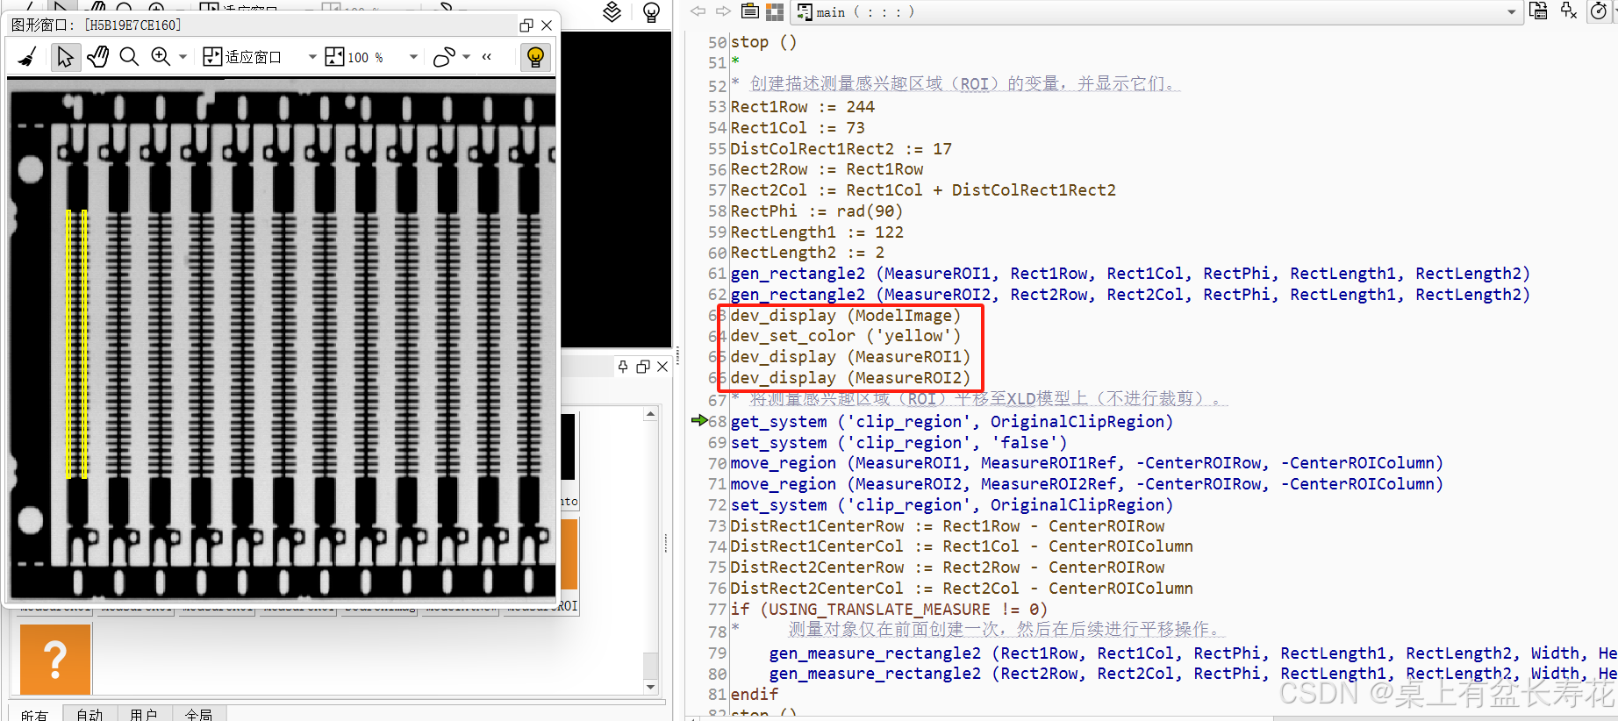Screen dimensions: 1618x721
Task: Click line 73 DistRect1CenterRow assignment
Action: pos(947,526)
